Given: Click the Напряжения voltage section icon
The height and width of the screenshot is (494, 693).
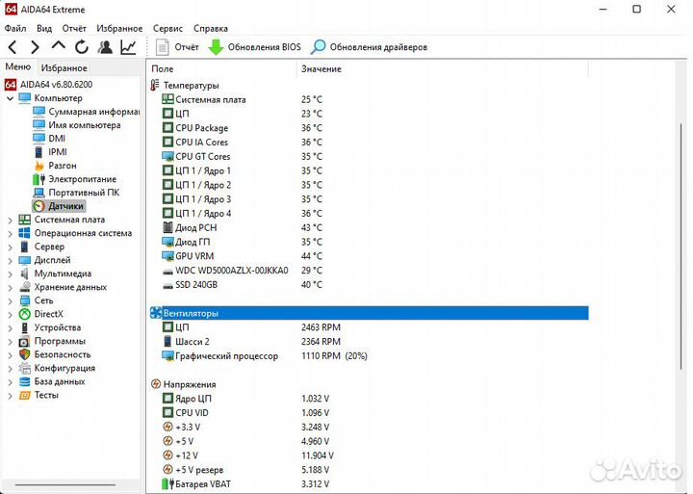Looking at the screenshot, I should 156,384.
